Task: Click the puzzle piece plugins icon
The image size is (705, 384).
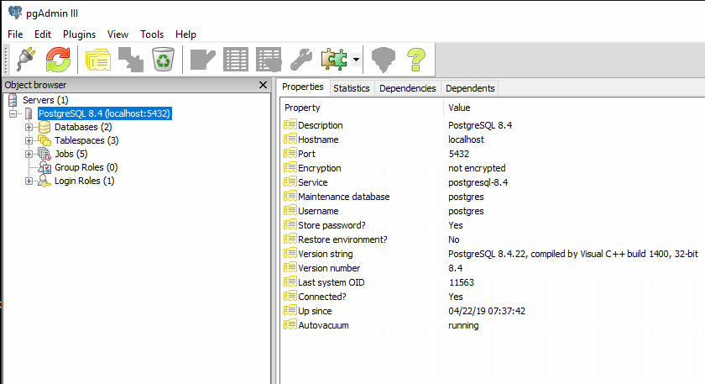Action: [x=335, y=60]
